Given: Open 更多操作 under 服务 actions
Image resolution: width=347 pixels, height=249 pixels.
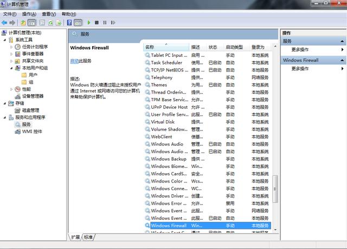Looking at the screenshot, I should coord(300,49).
